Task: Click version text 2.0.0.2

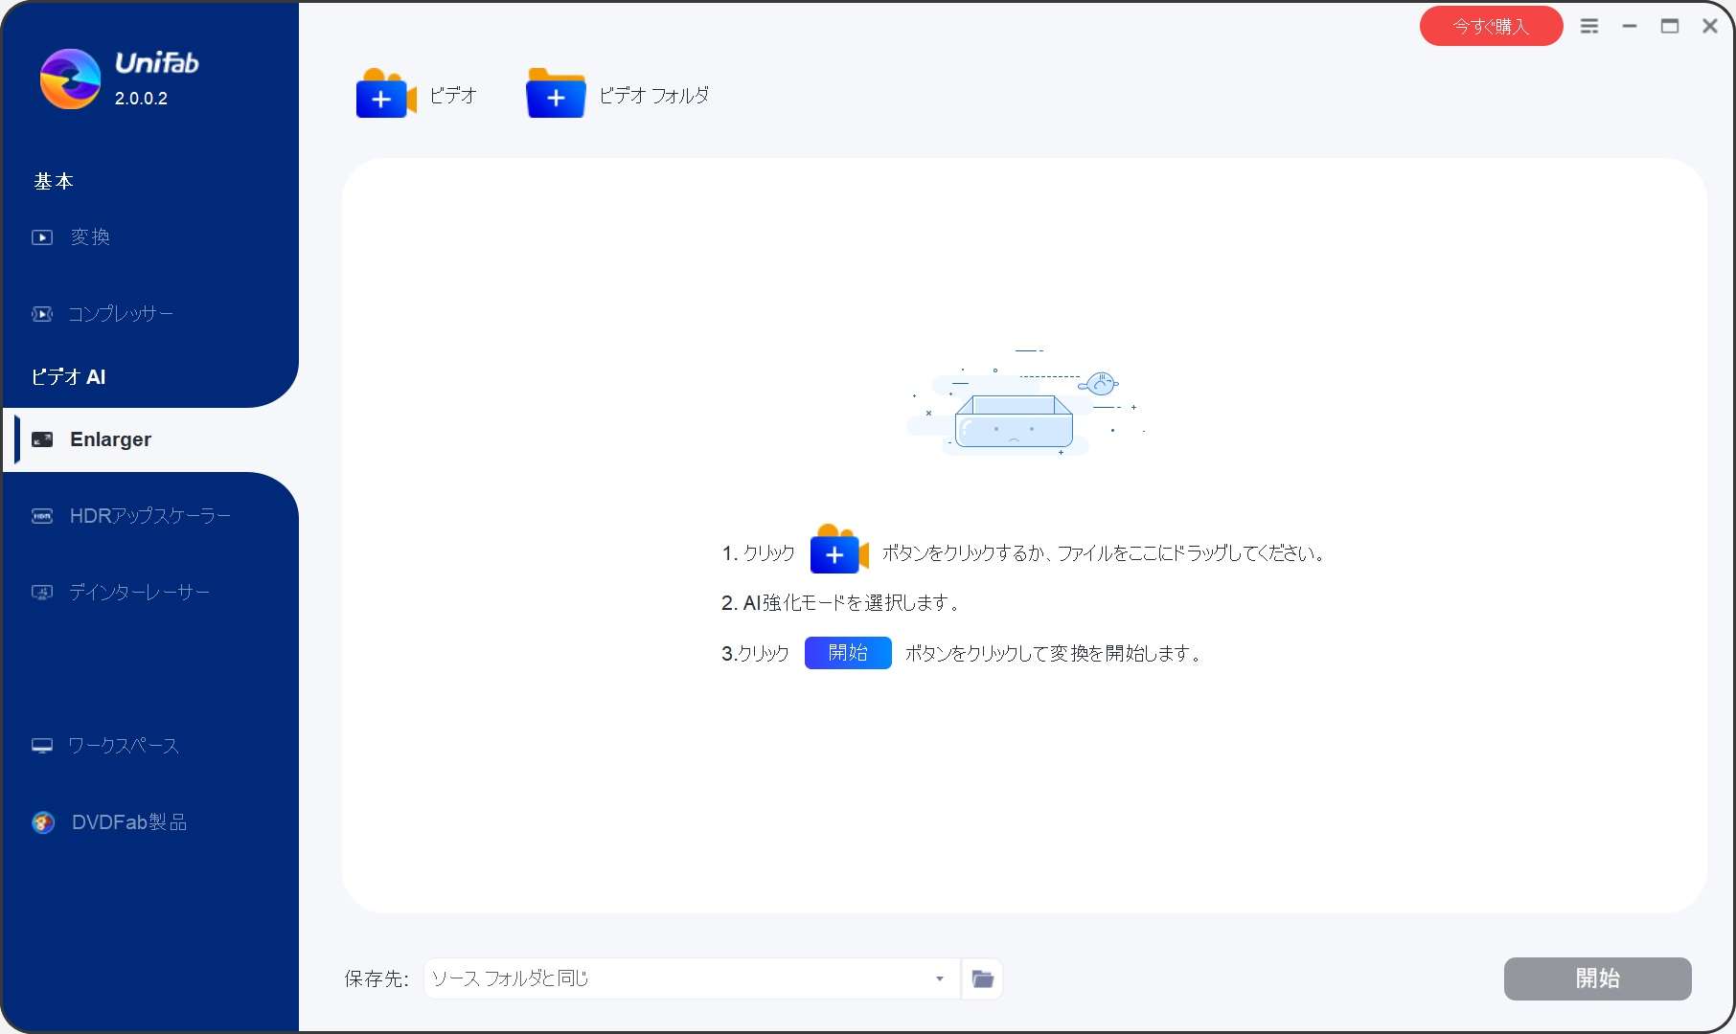Action: point(141,98)
